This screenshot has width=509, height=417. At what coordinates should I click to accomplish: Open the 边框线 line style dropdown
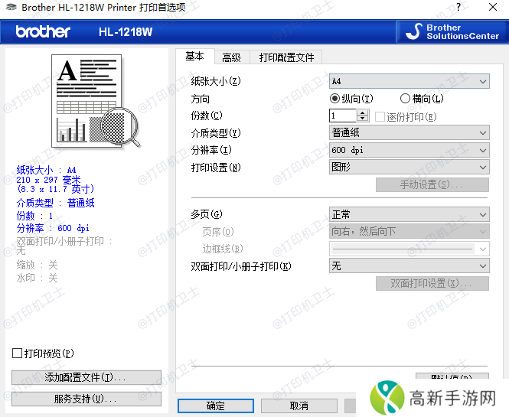[x=409, y=249]
